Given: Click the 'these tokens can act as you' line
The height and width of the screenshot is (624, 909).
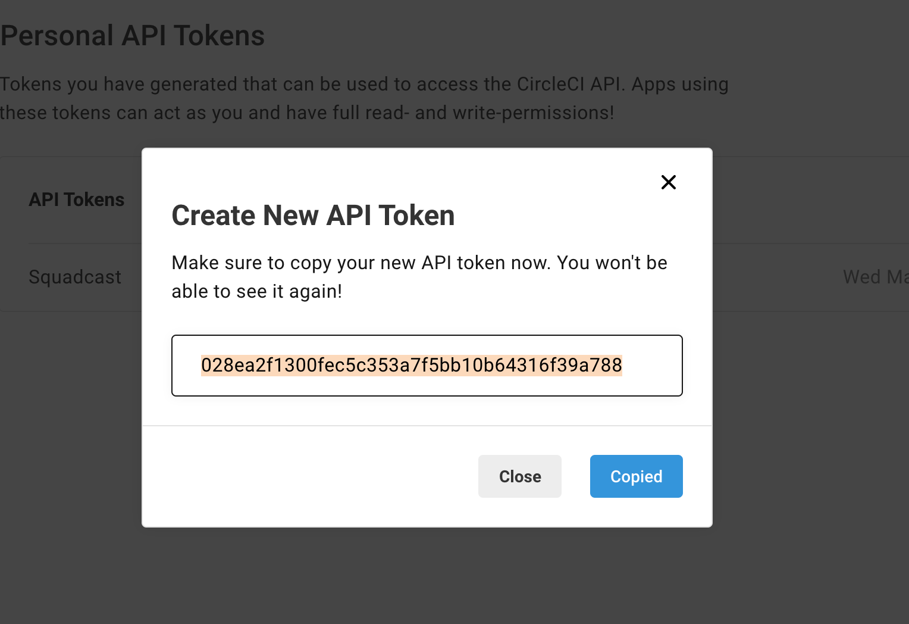Looking at the screenshot, I should click(307, 113).
